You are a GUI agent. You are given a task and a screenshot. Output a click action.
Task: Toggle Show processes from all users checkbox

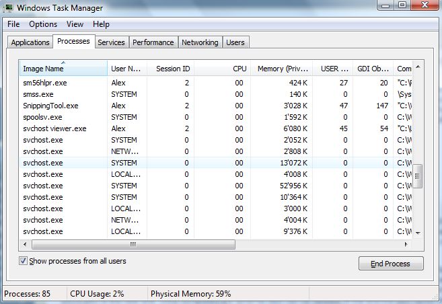point(23,260)
